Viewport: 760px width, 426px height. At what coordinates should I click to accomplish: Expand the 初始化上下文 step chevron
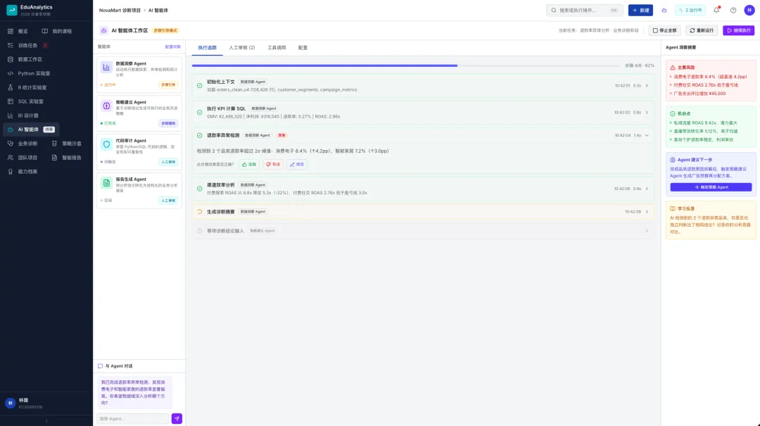click(x=647, y=85)
